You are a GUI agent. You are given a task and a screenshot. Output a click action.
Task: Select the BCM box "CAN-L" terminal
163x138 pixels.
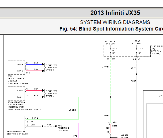pyautogui.click(x=20, y=71)
